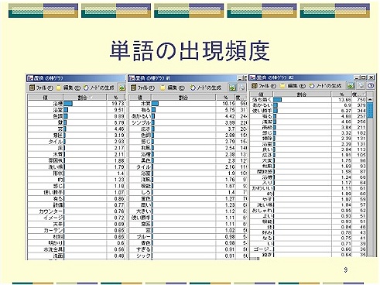Sort by 割合 column header in first window
The height and width of the screenshot is (285, 380).
click(x=85, y=98)
